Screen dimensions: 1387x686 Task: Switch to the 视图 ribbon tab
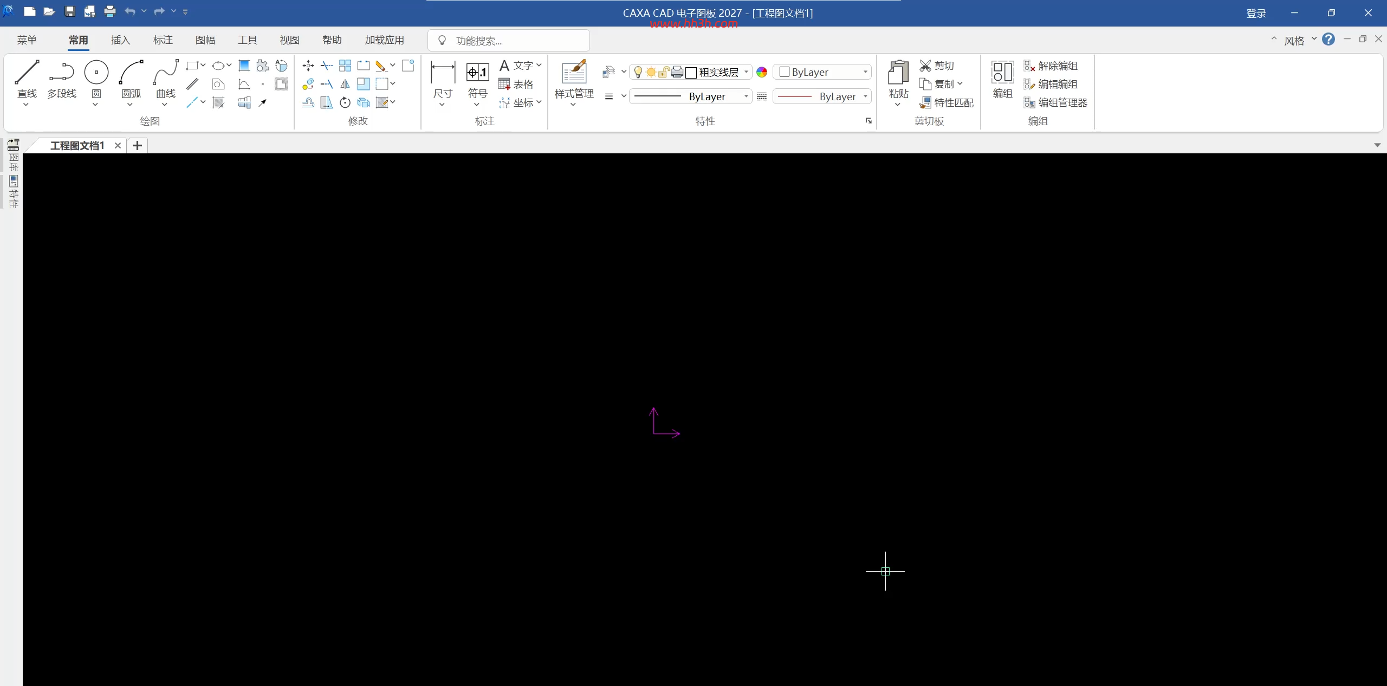click(289, 40)
